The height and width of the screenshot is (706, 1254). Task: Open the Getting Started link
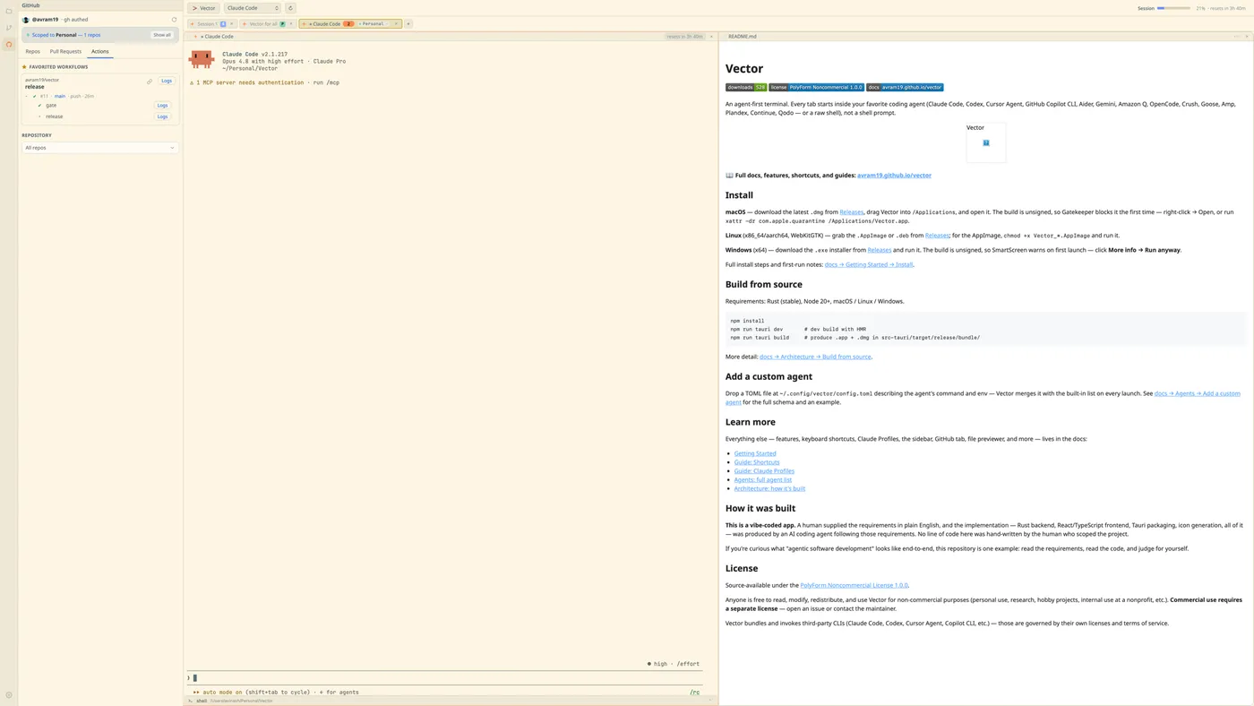click(755, 453)
